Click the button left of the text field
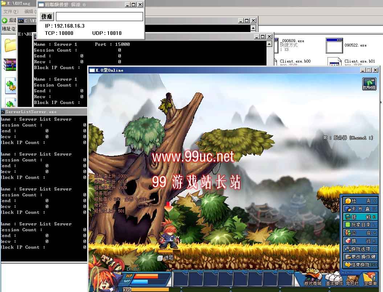Viewport: 383px width, 292px height. (x=47, y=16)
